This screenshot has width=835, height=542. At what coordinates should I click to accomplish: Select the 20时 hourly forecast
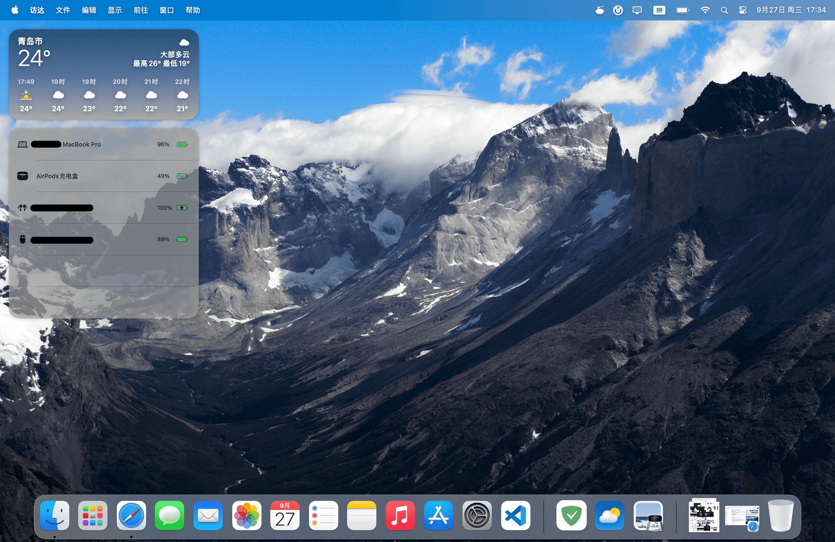pos(120,95)
